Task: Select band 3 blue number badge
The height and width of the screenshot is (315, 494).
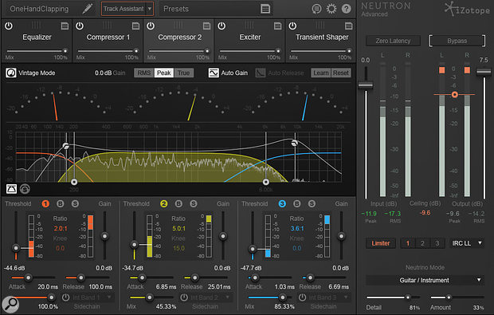Action: click(282, 203)
